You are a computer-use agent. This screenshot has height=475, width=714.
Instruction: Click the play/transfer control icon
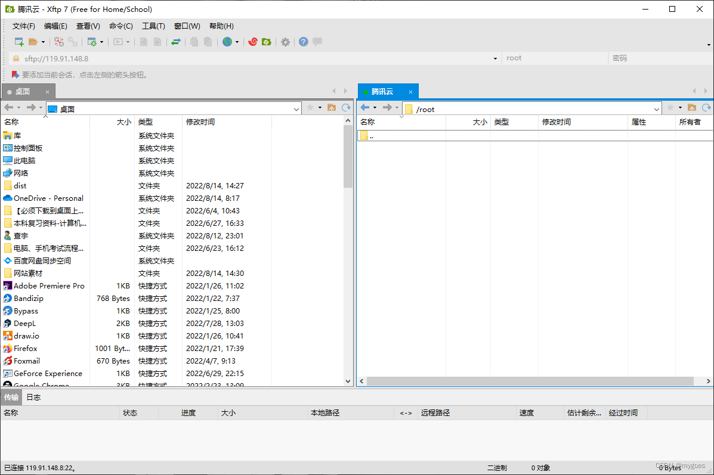[x=118, y=42]
